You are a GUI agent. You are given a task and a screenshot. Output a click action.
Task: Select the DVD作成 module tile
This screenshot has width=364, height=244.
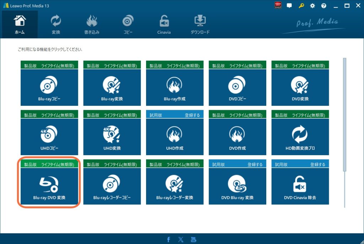coord(237,137)
